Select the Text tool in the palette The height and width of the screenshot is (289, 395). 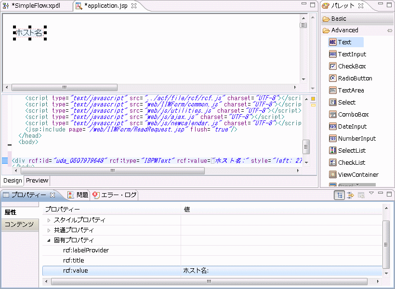tap(346, 42)
